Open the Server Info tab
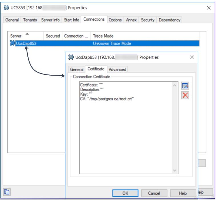This screenshot has height=200, width=216. 51,20
